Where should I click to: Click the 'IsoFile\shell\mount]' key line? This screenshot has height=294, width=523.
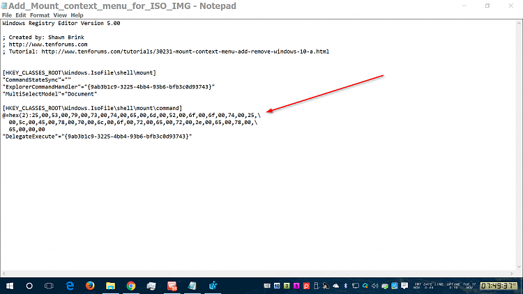click(x=79, y=72)
